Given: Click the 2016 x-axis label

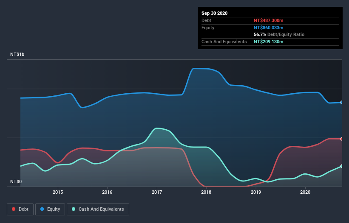Looking at the screenshot, I should 107,192.
